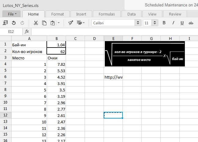
Task: Select row 1 header
Action: click(6, 44)
